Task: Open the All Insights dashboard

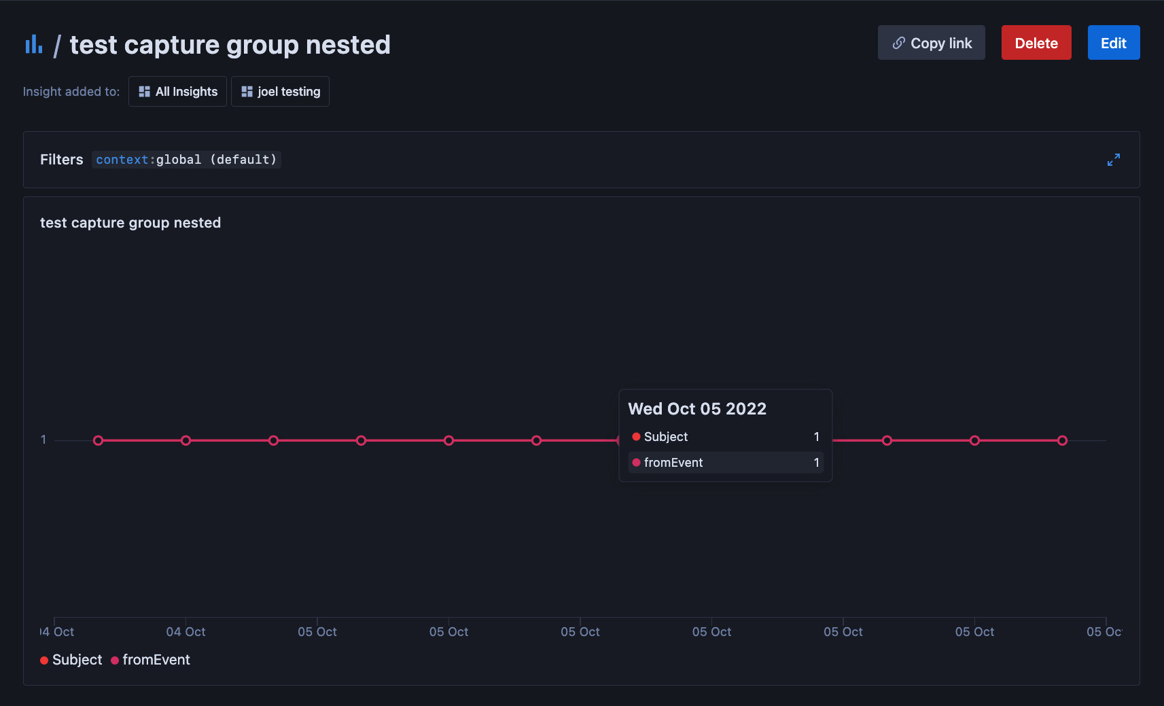Action: (177, 92)
